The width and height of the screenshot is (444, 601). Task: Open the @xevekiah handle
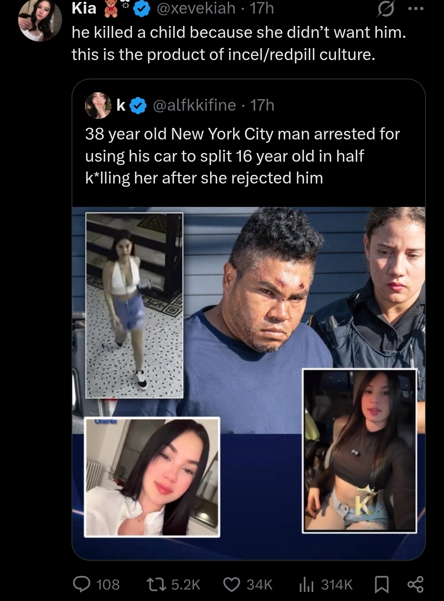(196, 8)
